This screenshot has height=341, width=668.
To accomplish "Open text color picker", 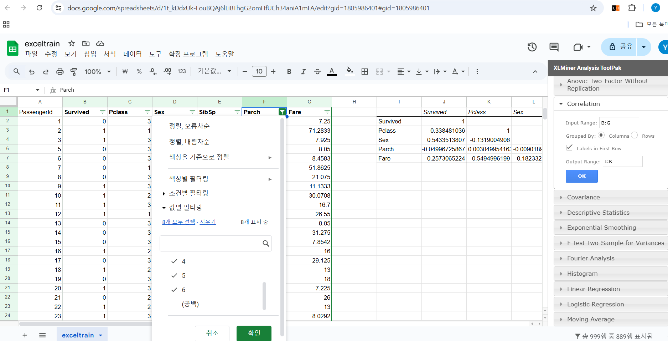I will click(332, 72).
